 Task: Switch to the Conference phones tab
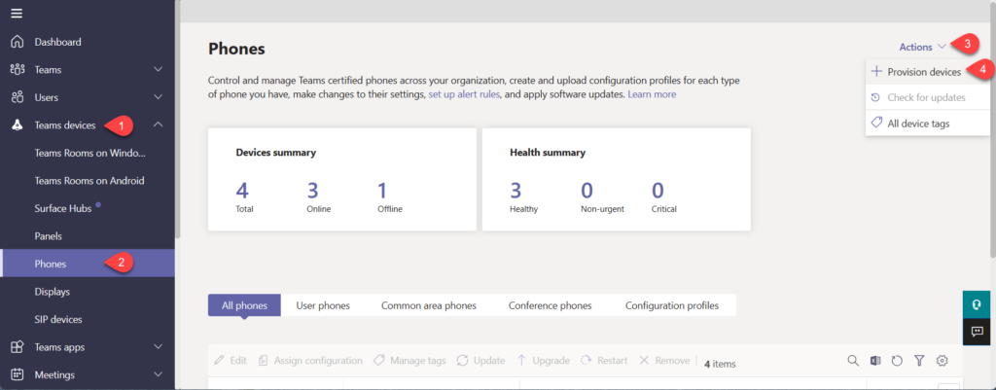coord(551,304)
